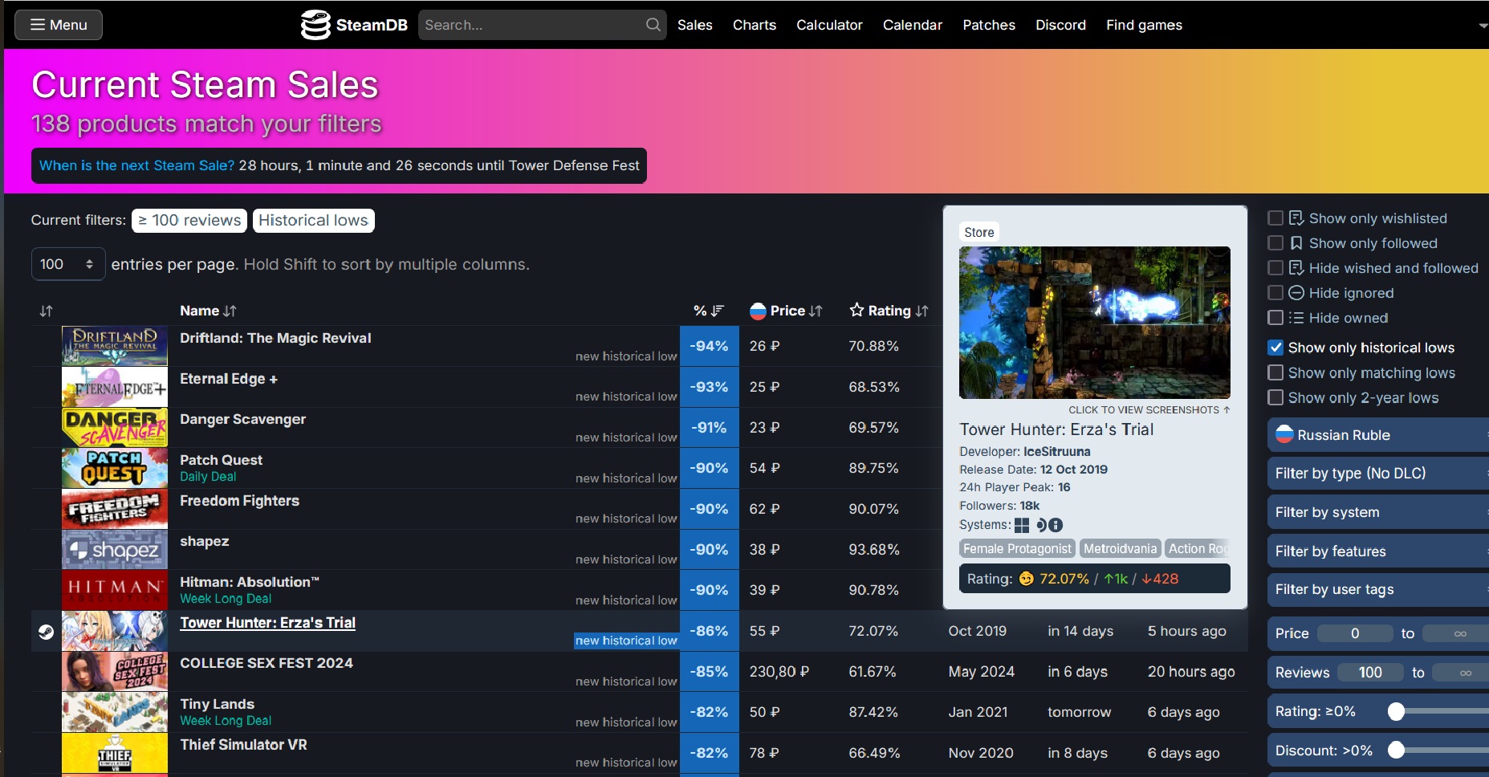1489x777 pixels.
Task: Open Eternal Edge + game thumbnail
Action: [x=115, y=387]
